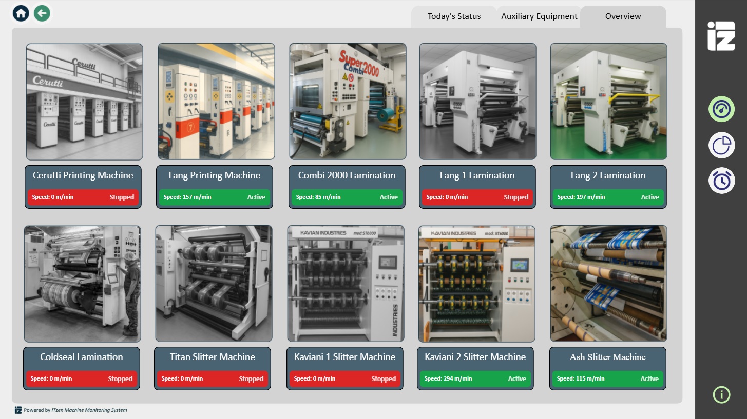Screen dimensions: 747x419
Task: Click the iZ logo in sidebar
Action: pyautogui.click(x=721, y=36)
